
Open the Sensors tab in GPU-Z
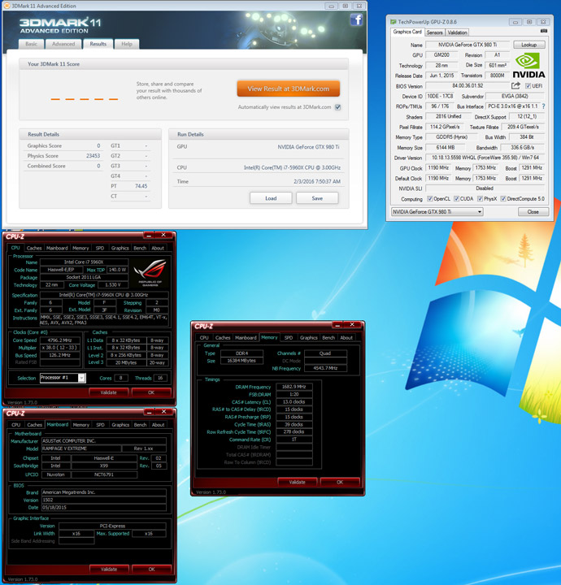click(434, 32)
